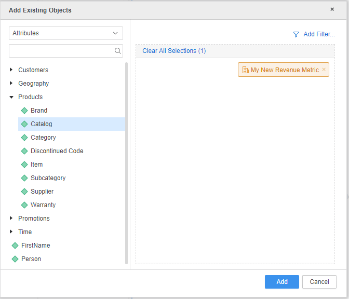
Task: Open the Attributes object type dropdown
Action: [x=66, y=33]
